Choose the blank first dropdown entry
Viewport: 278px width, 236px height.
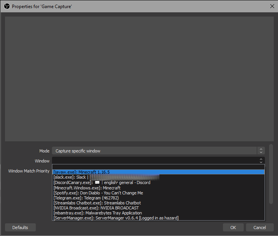158,167
